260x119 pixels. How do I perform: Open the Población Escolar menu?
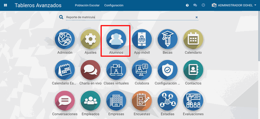87,5
